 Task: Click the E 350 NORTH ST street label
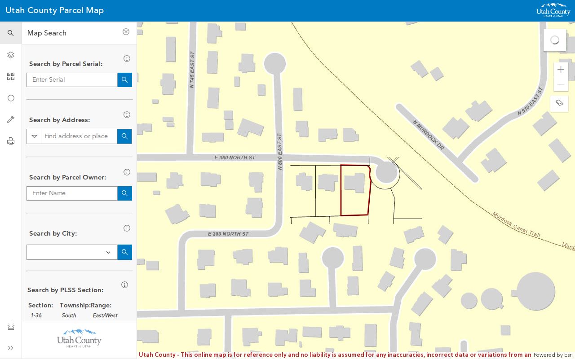click(235, 158)
